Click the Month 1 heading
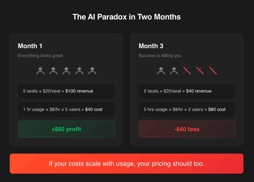This screenshot has width=254, height=182. click(30, 46)
